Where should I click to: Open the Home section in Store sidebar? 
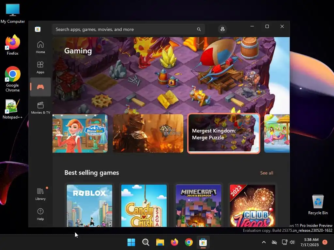coord(40,47)
